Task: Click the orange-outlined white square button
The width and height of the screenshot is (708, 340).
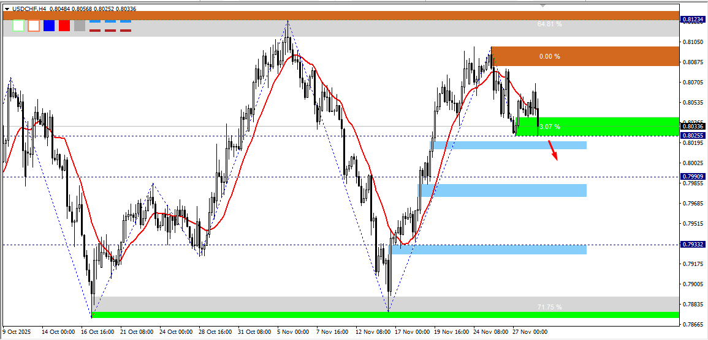Action: (x=34, y=26)
